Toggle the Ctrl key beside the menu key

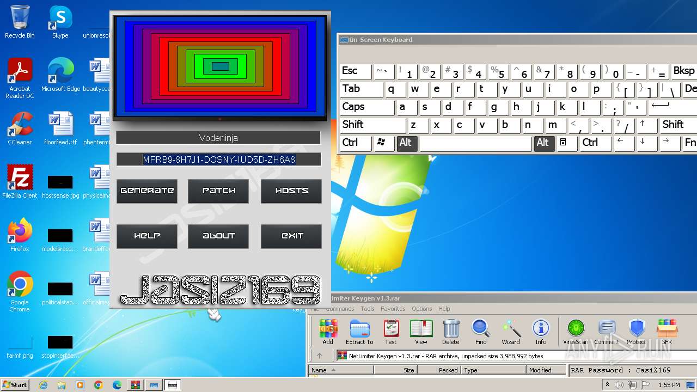pyautogui.click(x=595, y=143)
